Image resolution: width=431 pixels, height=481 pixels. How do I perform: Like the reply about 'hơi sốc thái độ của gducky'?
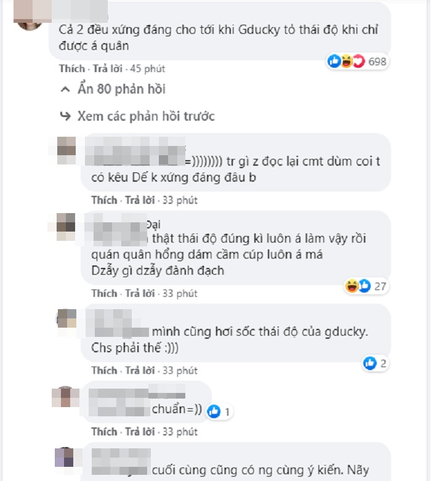104,370
